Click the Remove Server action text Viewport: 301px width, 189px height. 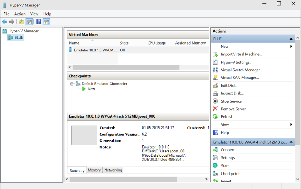point(233,109)
